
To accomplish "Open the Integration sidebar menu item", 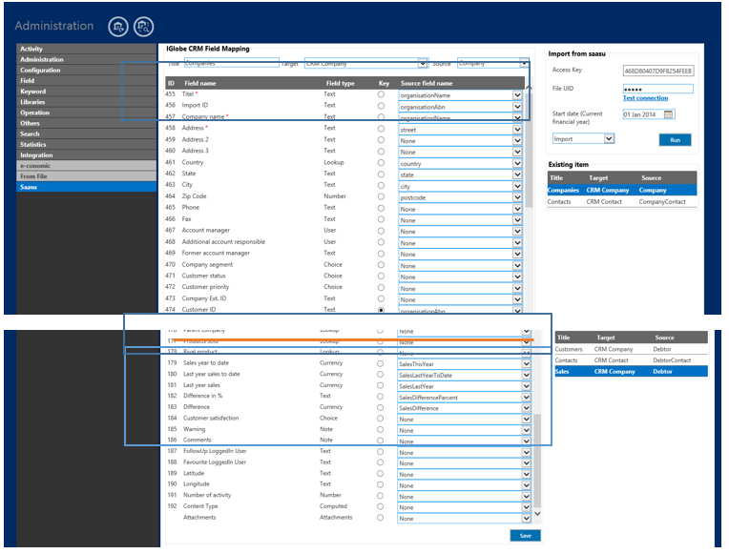I will point(87,155).
